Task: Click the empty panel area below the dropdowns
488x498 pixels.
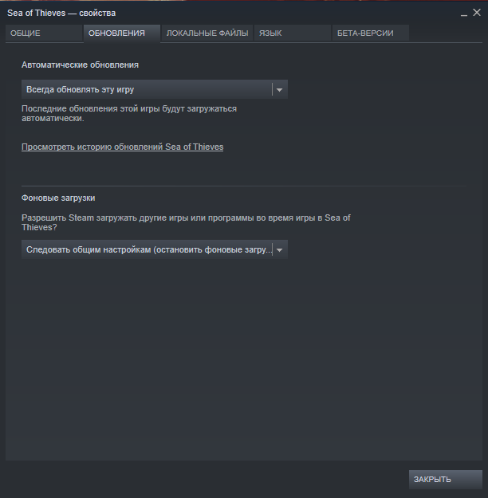Action: point(244,359)
